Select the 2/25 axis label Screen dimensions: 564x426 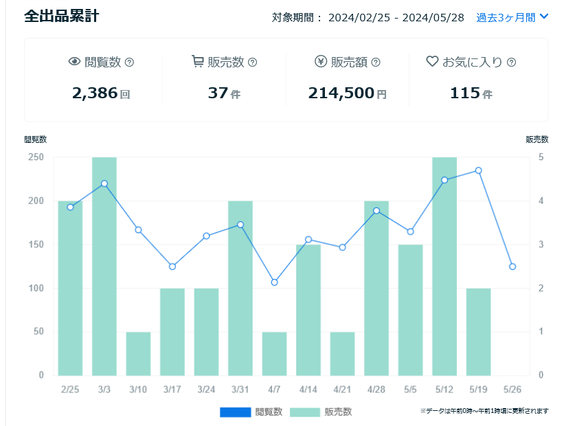(69, 388)
